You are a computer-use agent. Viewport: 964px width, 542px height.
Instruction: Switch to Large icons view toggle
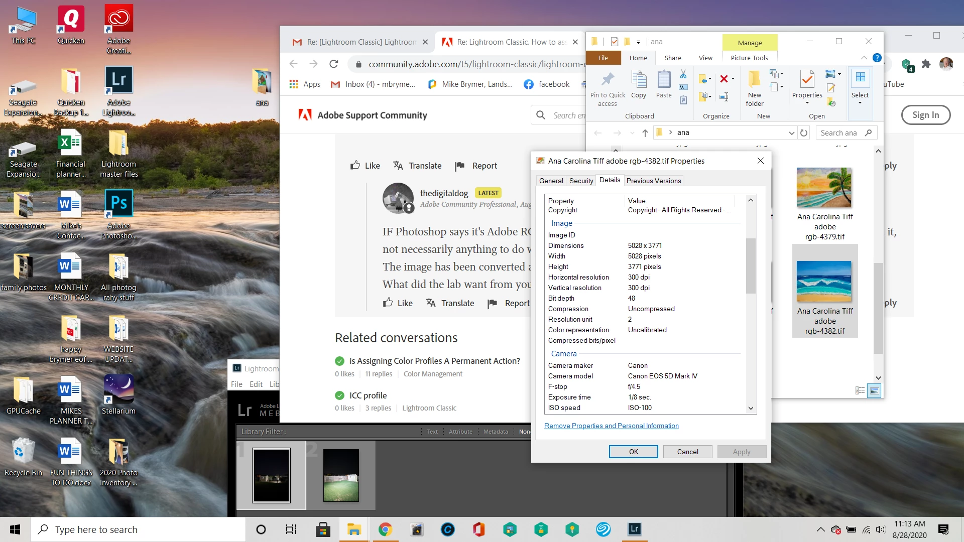pos(874,390)
